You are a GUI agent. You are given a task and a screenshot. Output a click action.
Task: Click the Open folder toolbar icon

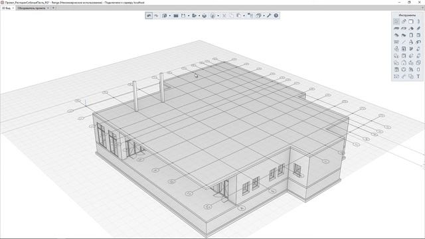[176, 16]
